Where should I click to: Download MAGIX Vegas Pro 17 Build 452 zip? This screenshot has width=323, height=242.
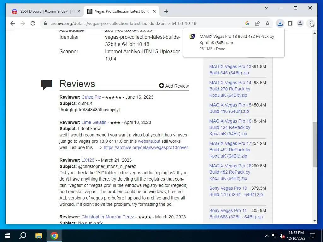click(x=230, y=150)
